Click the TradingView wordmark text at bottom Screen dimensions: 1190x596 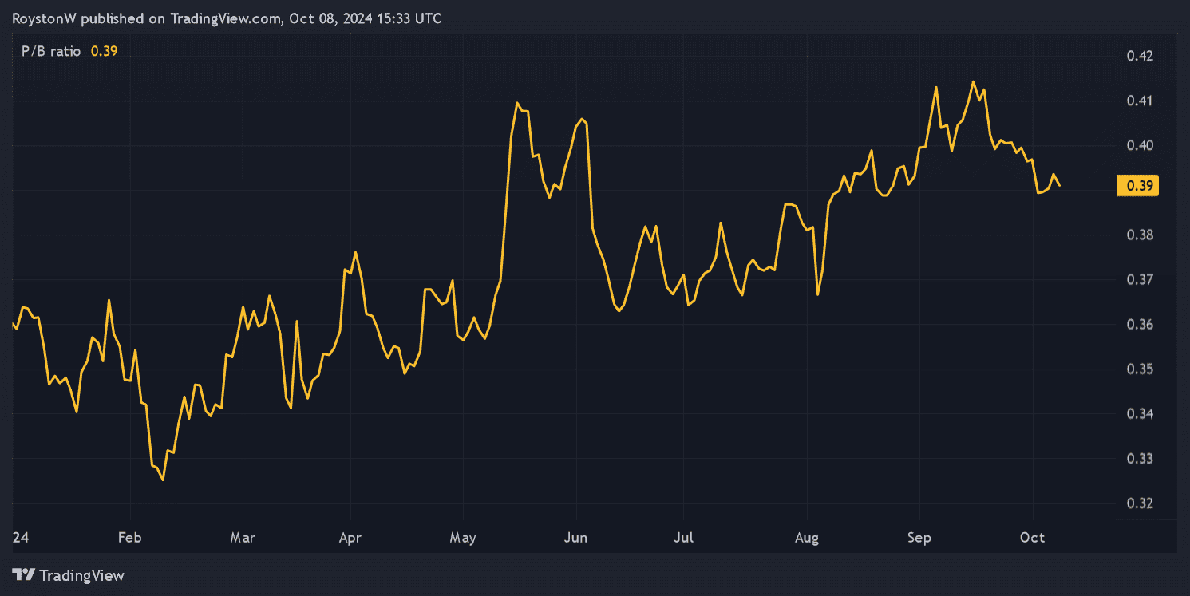point(81,575)
